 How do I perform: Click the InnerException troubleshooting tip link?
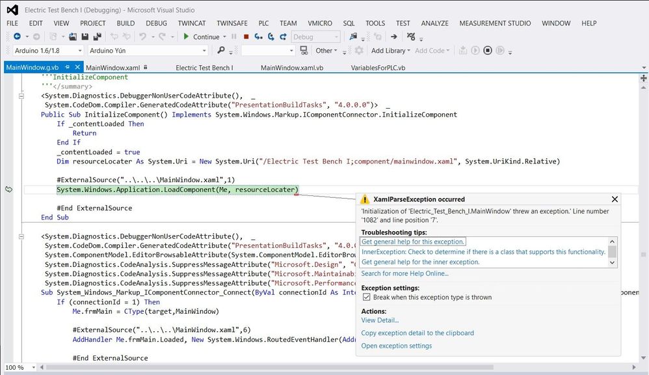(x=483, y=252)
